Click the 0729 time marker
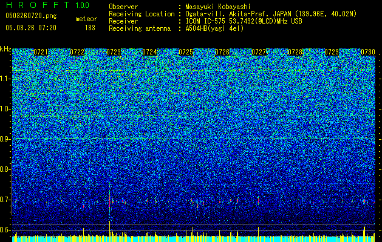 332,52
